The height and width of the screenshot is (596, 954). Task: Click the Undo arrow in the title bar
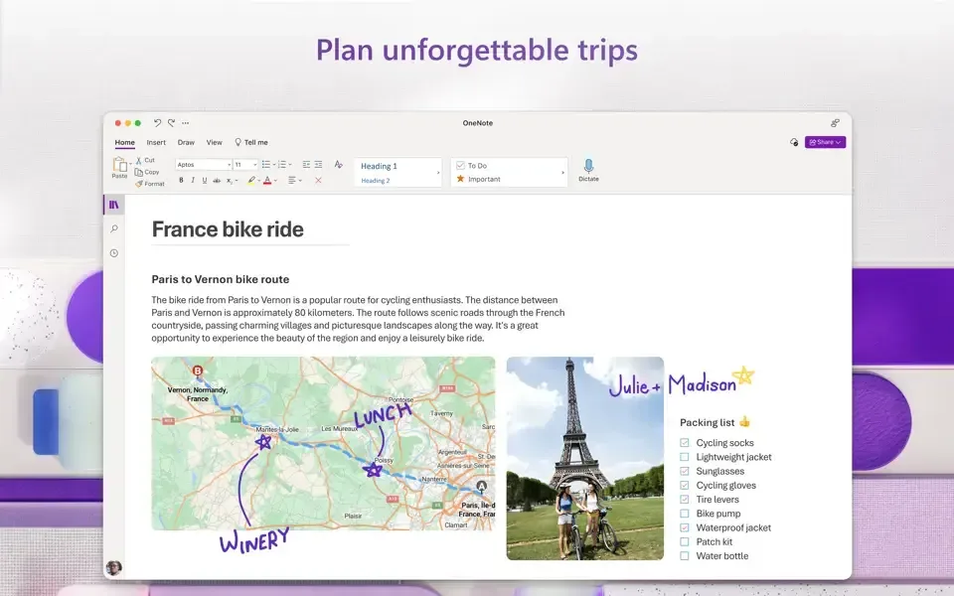[157, 123]
